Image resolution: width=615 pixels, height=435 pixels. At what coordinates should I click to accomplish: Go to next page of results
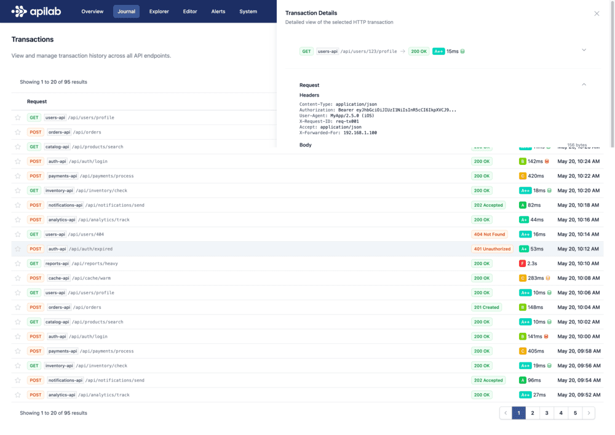(589, 413)
